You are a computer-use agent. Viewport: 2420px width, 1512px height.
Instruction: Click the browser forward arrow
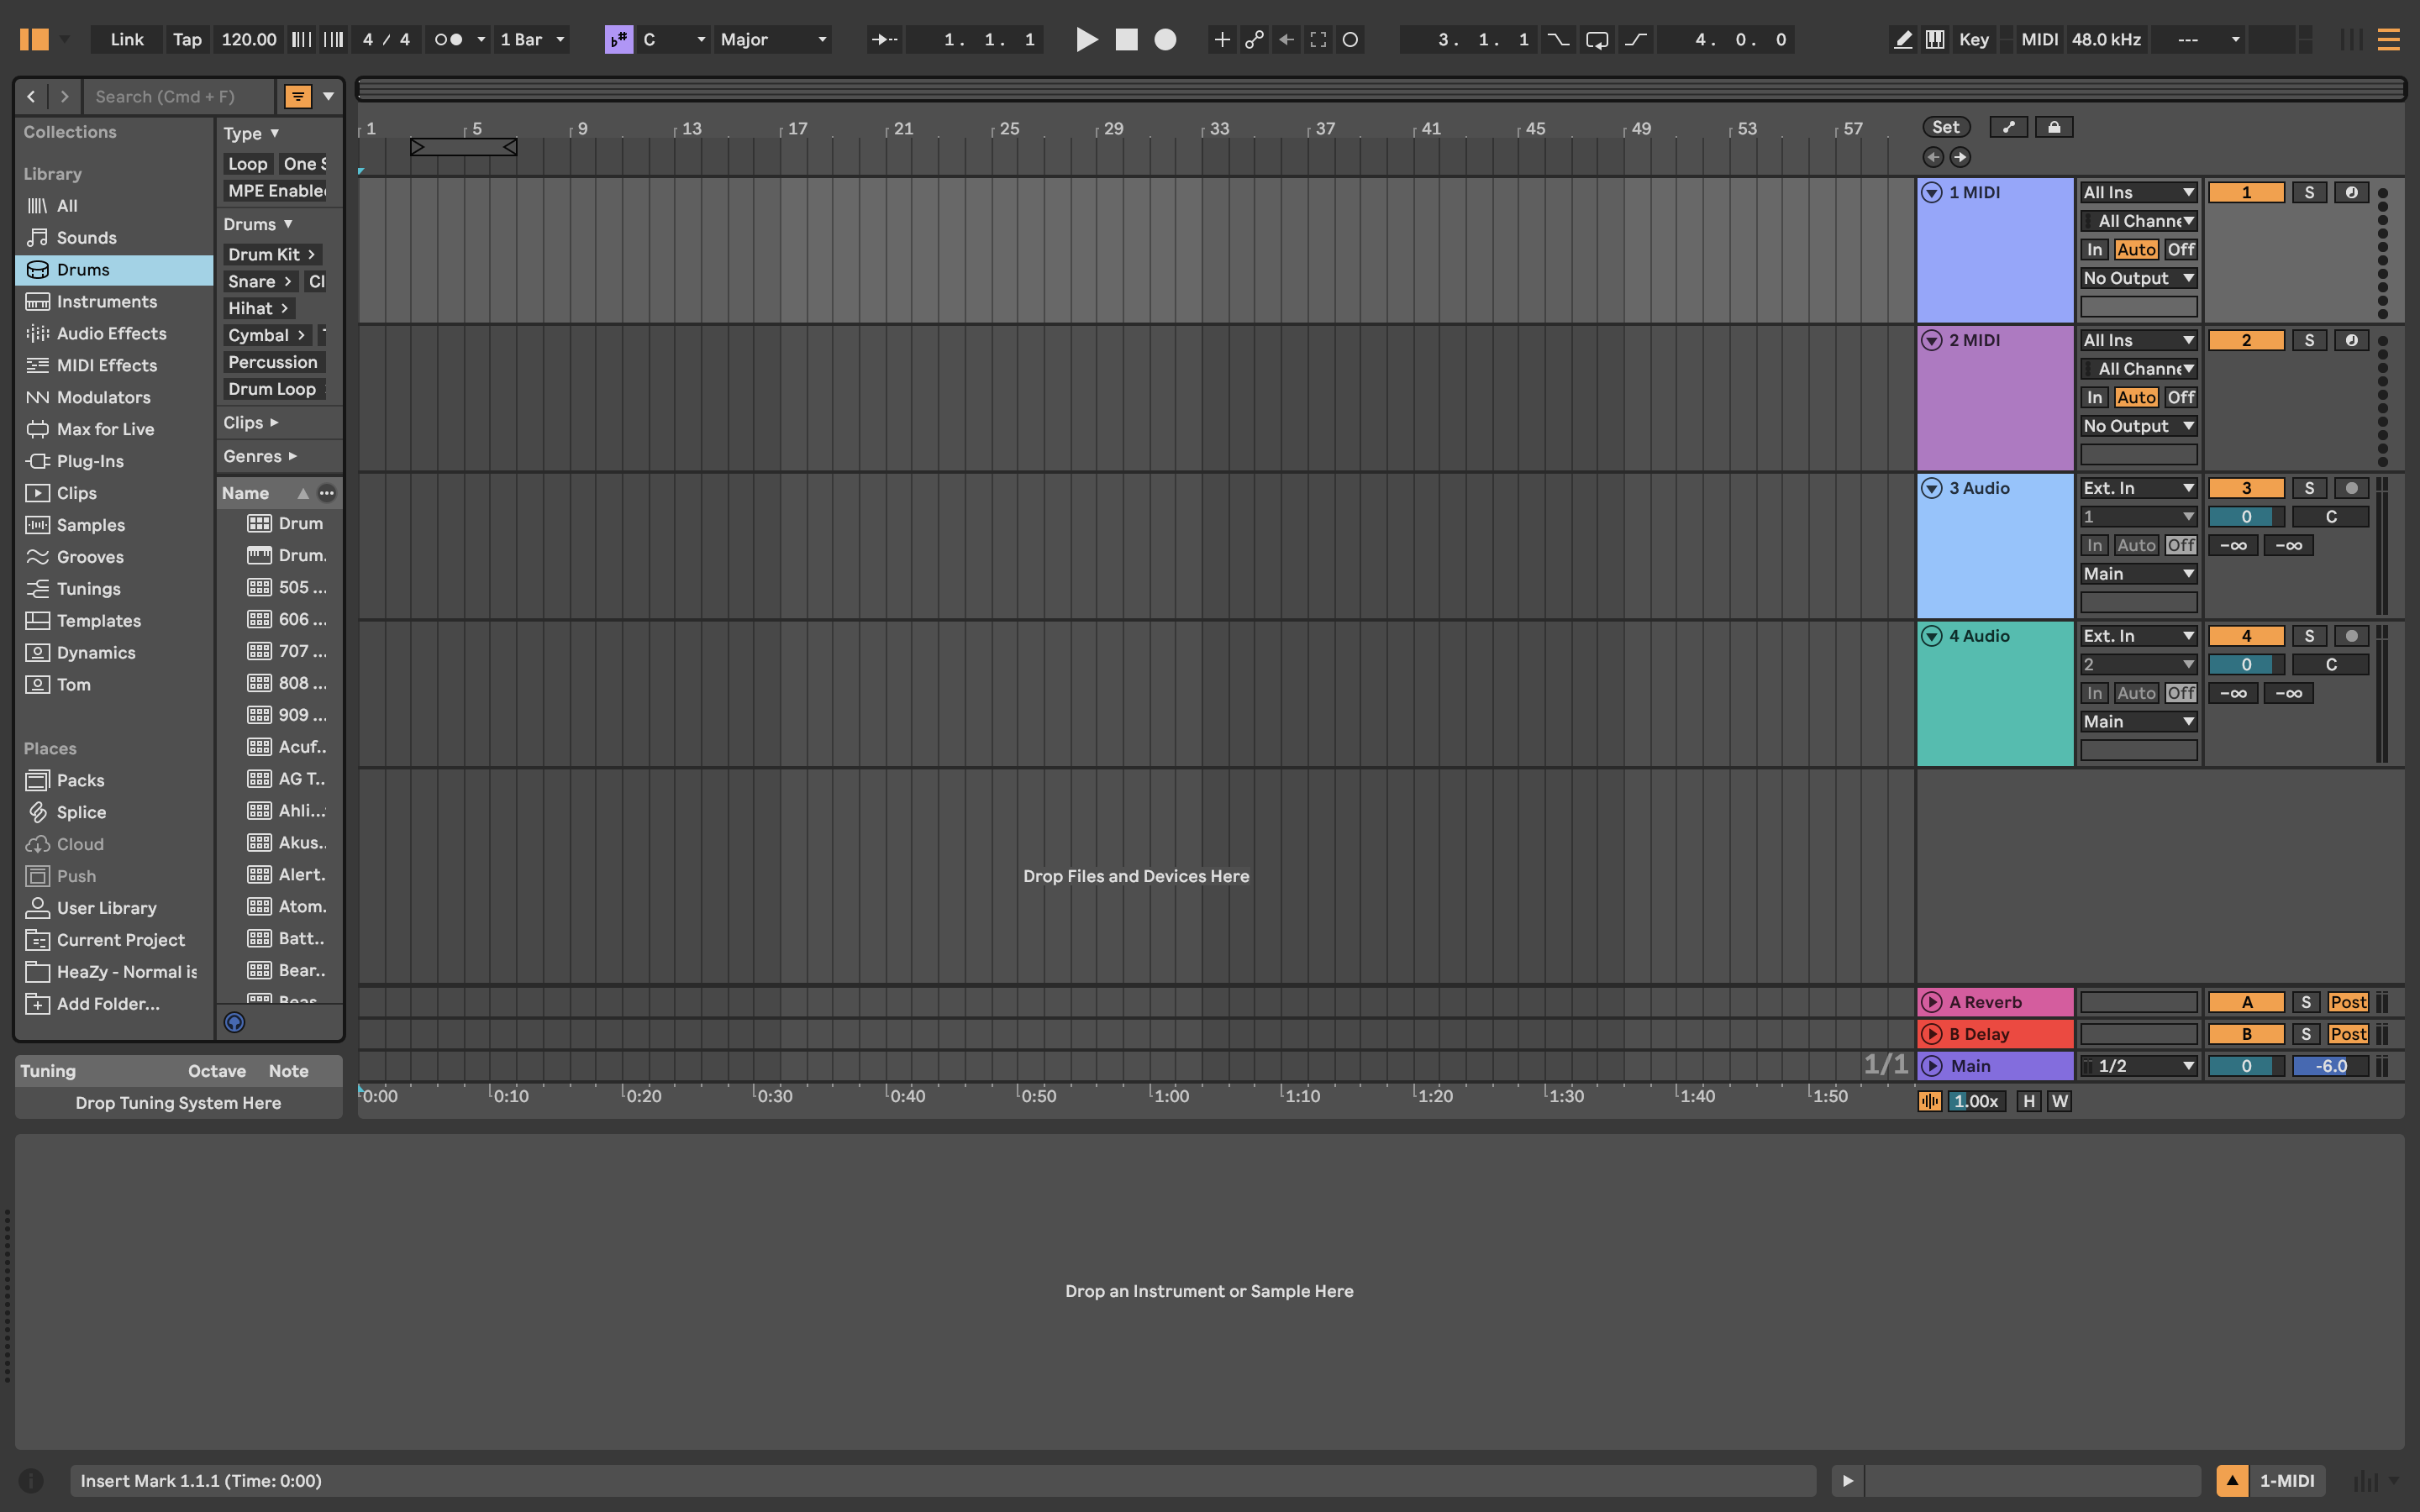pyautogui.click(x=64, y=96)
